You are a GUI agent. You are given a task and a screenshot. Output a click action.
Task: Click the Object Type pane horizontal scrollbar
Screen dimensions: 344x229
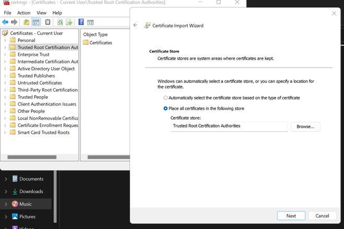pos(109,157)
